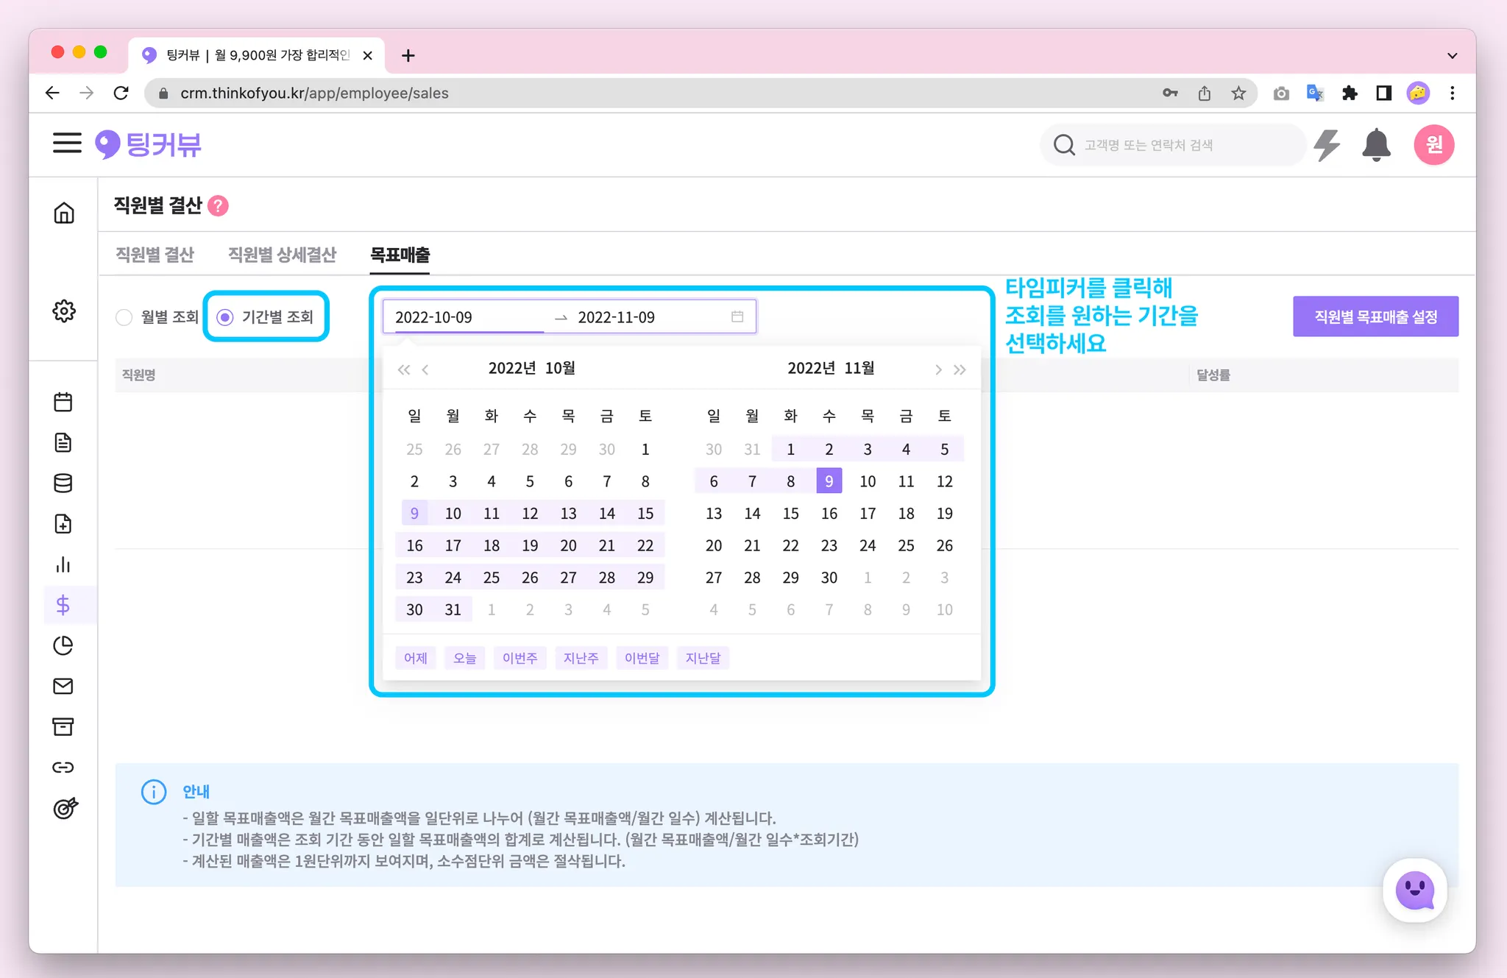Open settings gear in left sidebar
The width and height of the screenshot is (1507, 978).
pos(64,311)
